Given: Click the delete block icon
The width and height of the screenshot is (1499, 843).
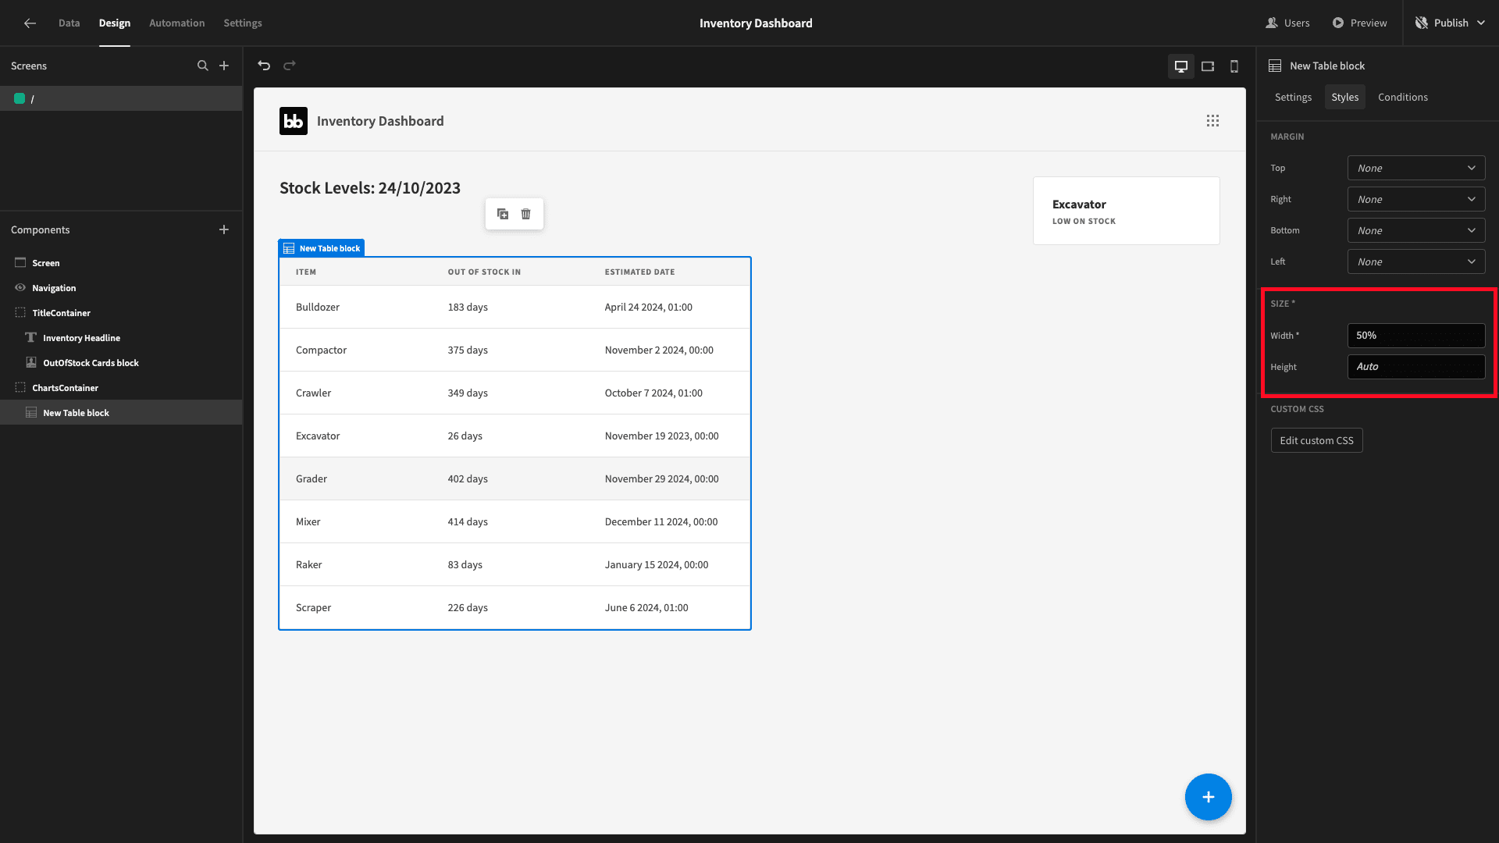Looking at the screenshot, I should pyautogui.click(x=526, y=212).
